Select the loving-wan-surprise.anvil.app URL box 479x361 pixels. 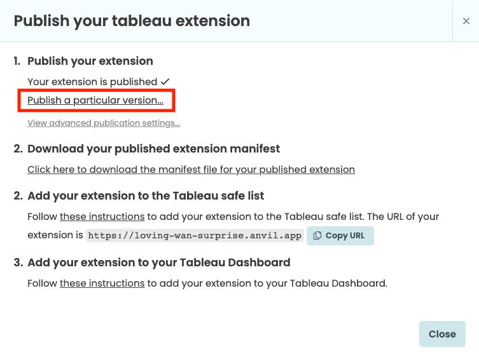pos(195,236)
